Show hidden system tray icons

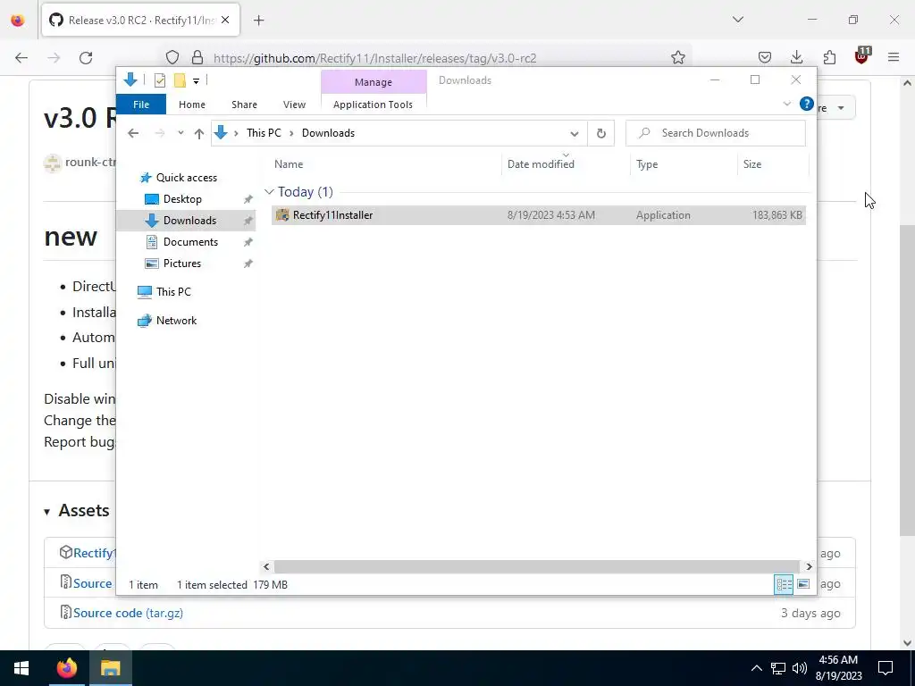[x=756, y=668]
